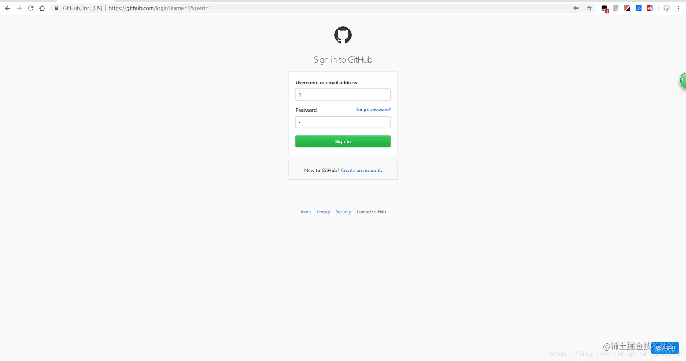Click the Username or email address label
This screenshot has height=361, width=686.
pos(326,83)
